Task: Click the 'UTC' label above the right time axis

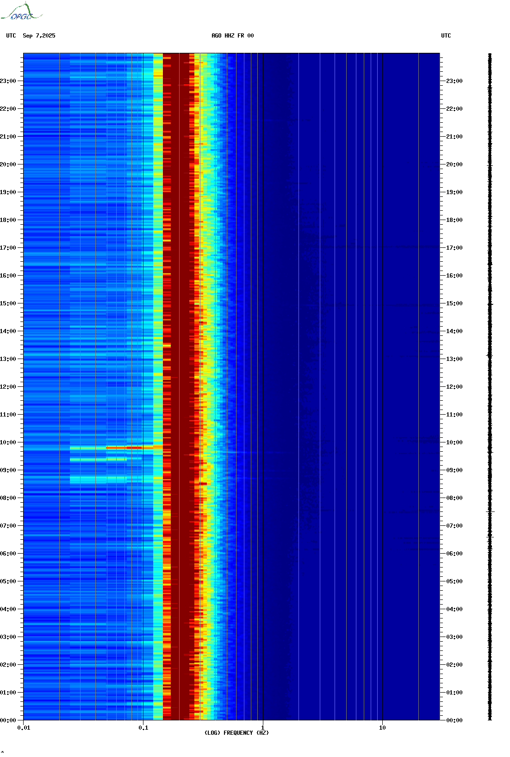Action: 446,36
